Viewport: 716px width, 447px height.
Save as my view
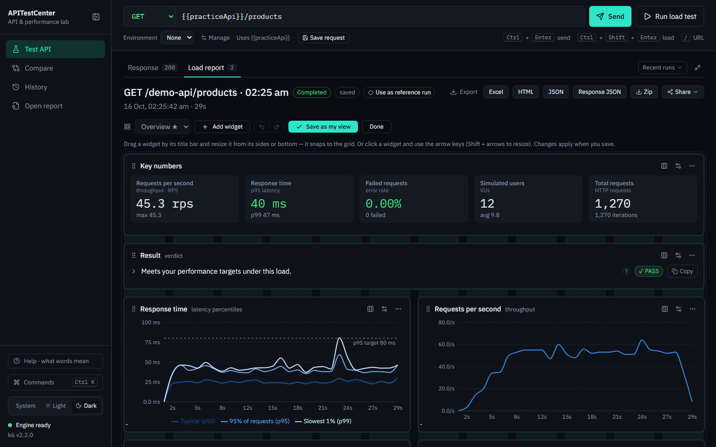tap(323, 127)
